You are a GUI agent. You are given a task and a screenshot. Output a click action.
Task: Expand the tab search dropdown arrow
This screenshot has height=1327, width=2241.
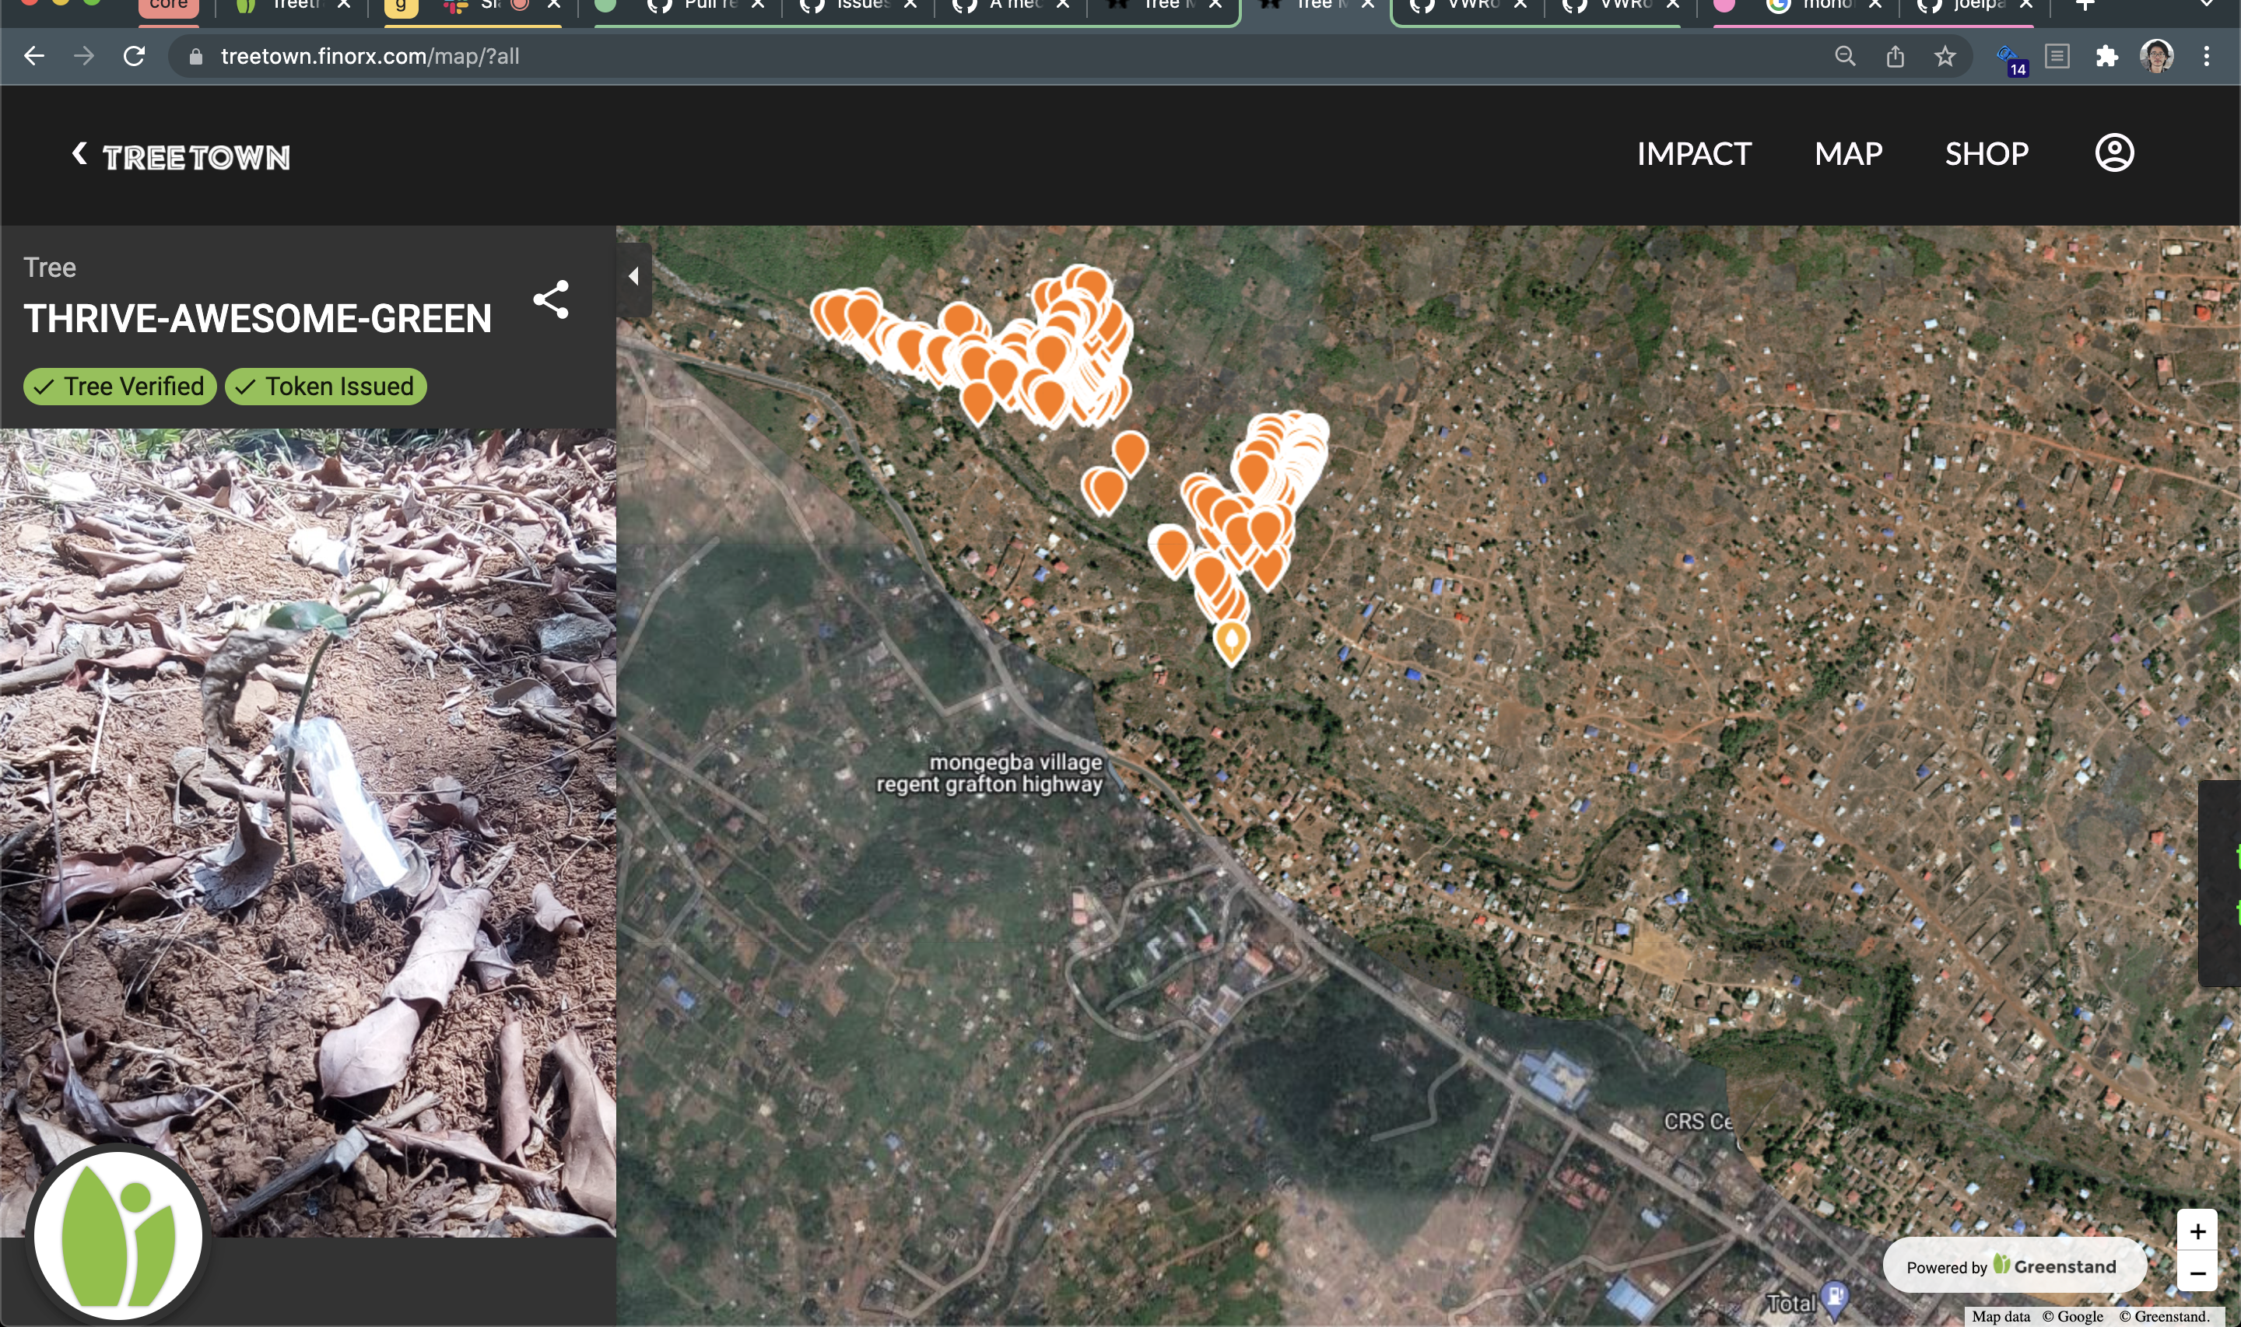coord(2206,5)
